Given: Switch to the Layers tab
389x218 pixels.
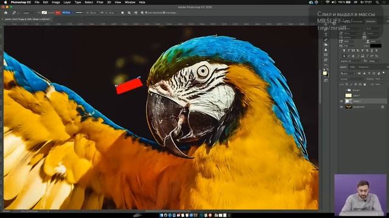Looking at the screenshot, I should (343, 67).
